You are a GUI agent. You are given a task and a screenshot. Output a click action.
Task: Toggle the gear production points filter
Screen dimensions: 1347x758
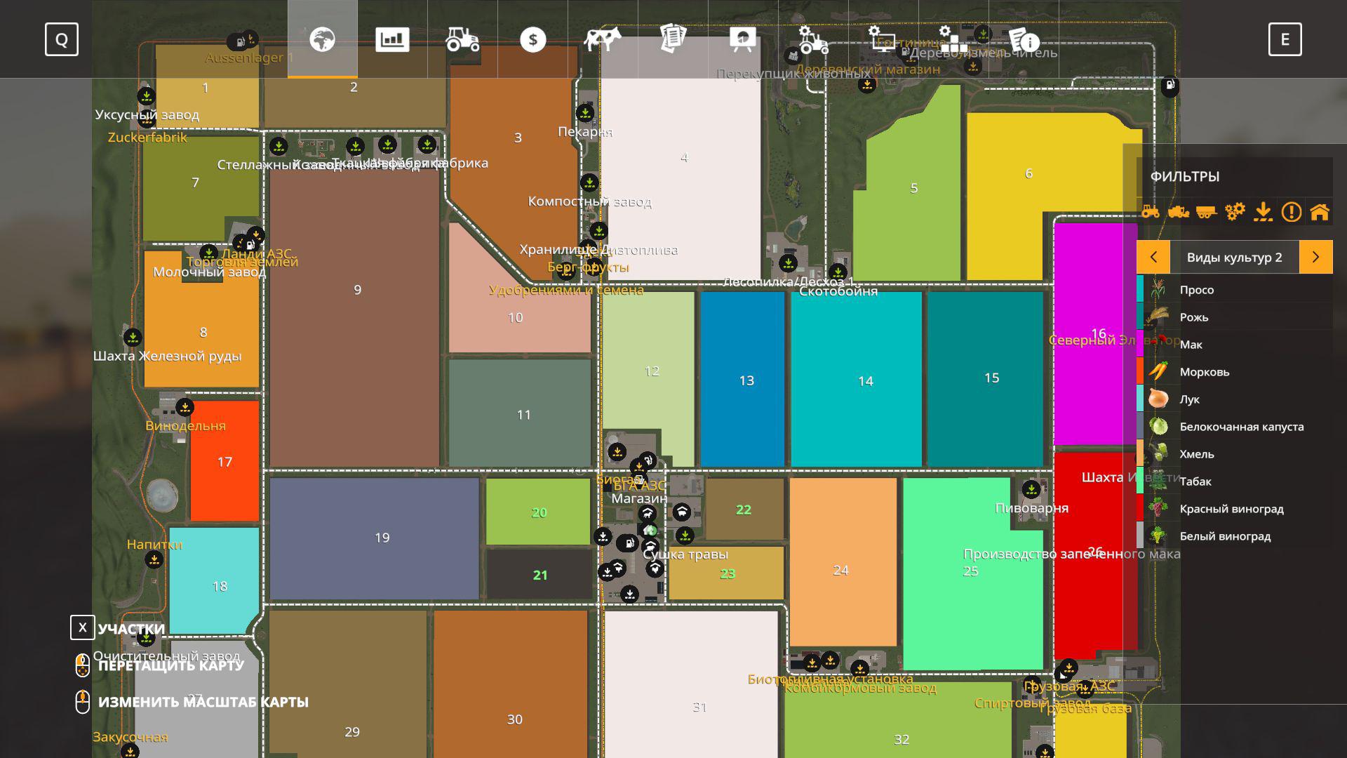(1235, 211)
